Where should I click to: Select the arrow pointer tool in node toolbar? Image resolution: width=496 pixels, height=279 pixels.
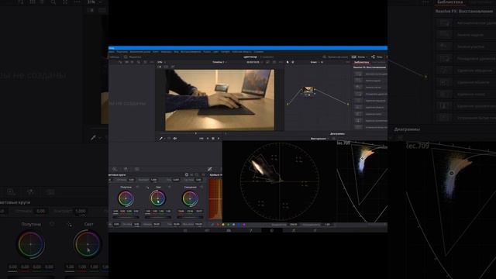pyautogui.click(x=288, y=62)
